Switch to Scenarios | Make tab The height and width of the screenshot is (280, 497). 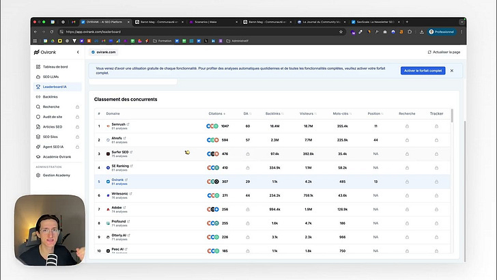213,22
